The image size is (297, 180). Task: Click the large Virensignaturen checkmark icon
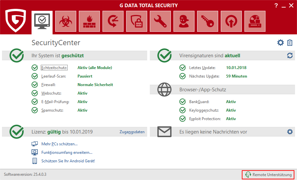click(164, 55)
